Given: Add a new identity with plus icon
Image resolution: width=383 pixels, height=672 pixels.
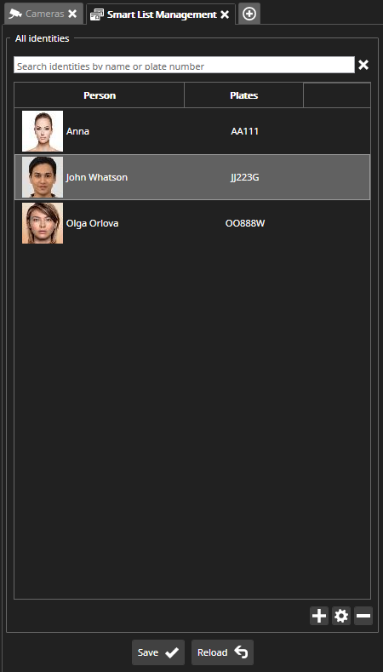Looking at the screenshot, I should pos(319,616).
